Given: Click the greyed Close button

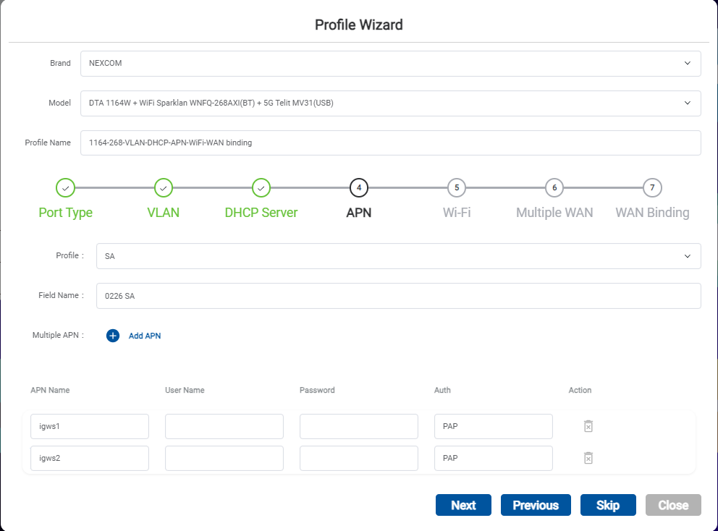Looking at the screenshot, I should coord(673,505).
